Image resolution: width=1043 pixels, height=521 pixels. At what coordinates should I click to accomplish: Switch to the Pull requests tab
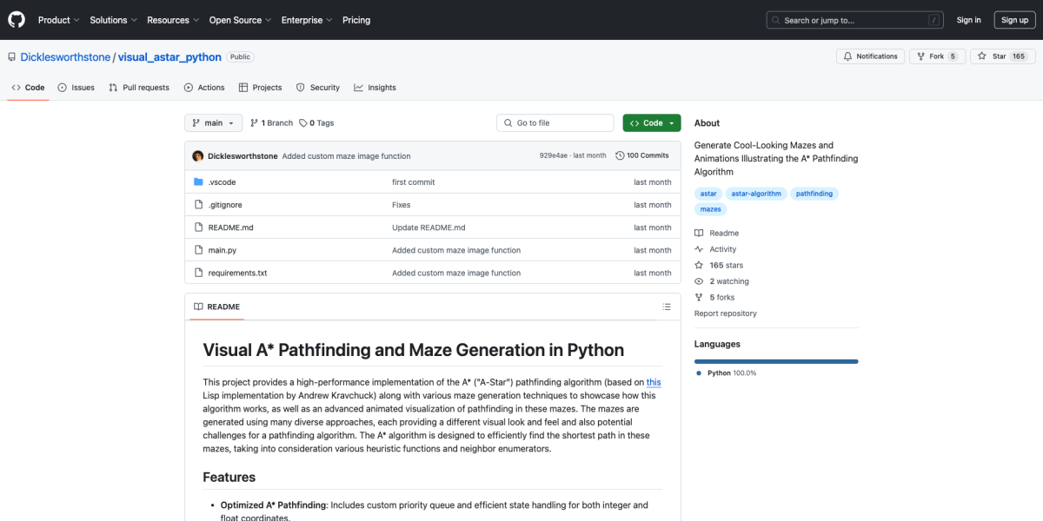point(139,88)
